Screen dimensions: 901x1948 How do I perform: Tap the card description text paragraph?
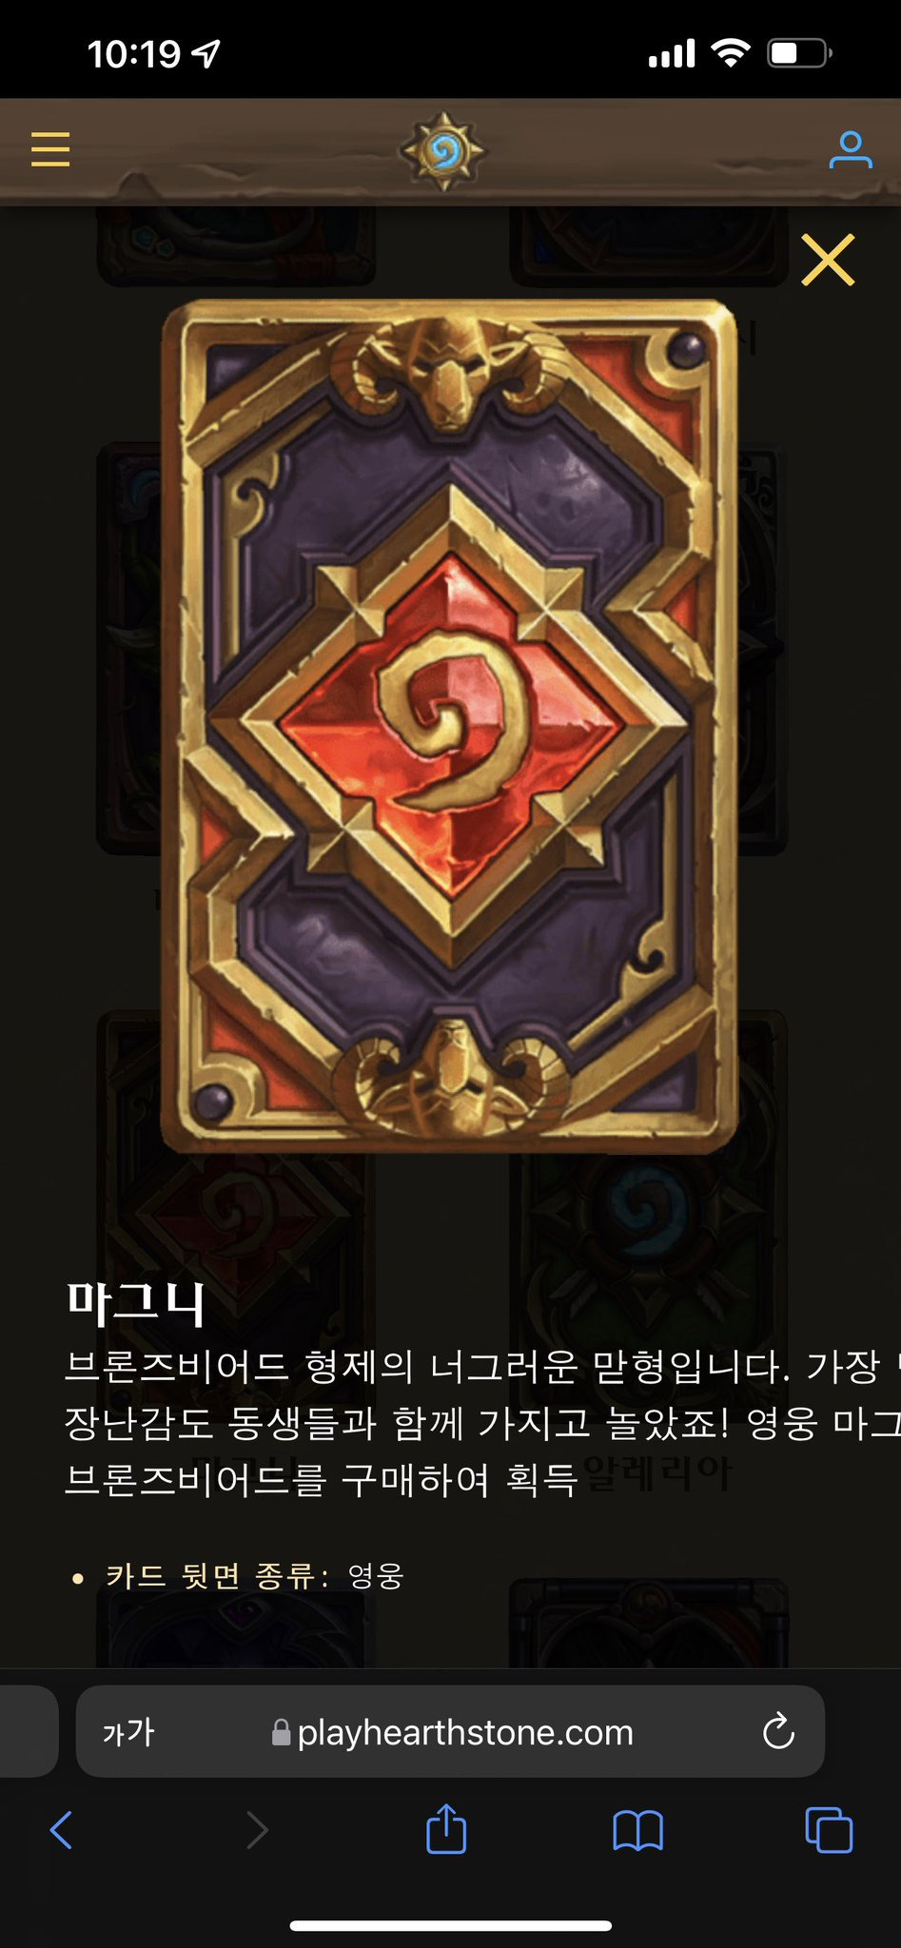(x=482, y=1423)
